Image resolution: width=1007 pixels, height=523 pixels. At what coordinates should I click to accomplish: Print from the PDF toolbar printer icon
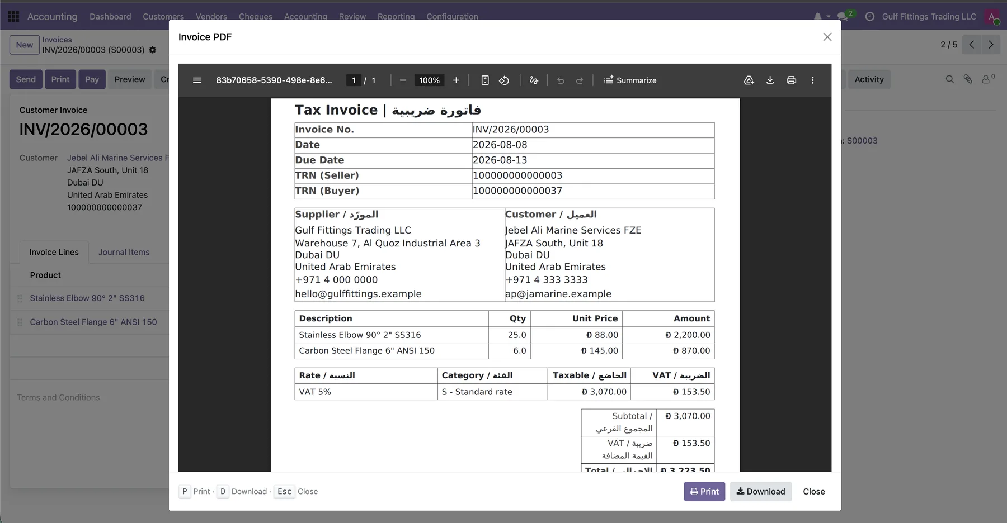pyautogui.click(x=791, y=80)
